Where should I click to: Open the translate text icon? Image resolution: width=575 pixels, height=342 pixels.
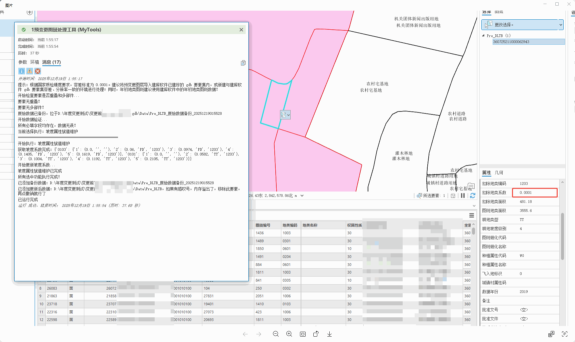551,334
